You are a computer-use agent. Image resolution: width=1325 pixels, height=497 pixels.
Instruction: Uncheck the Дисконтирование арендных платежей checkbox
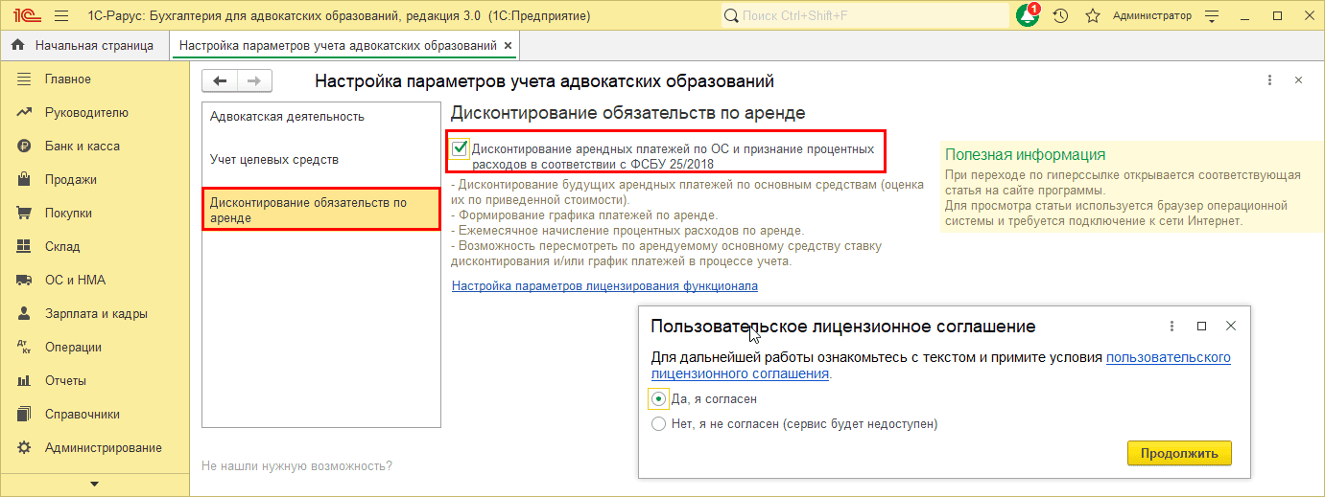pos(461,148)
